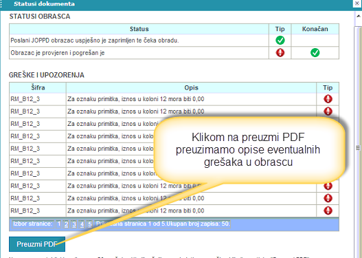Open page 4 in pagination
This screenshot has height=258, width=362.
click(82, 224)
